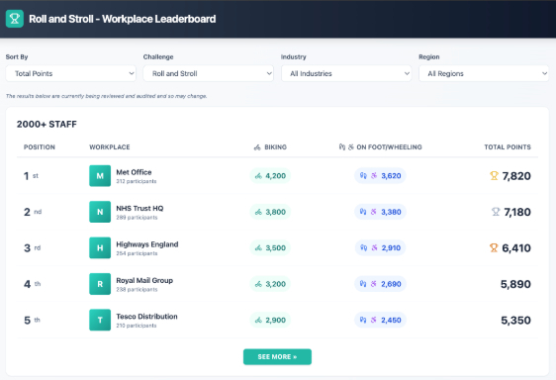Select the Highways England workplace name
This screenshot has height=380, width=556.
(147, 244)
